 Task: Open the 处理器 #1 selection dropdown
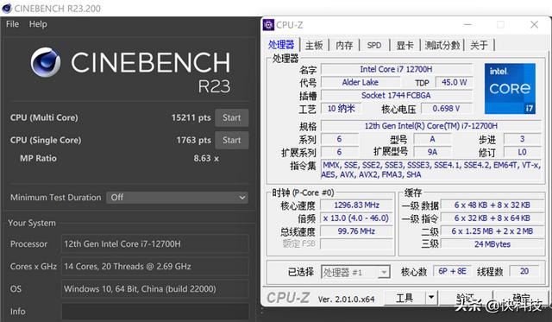(x=355, y=272)
